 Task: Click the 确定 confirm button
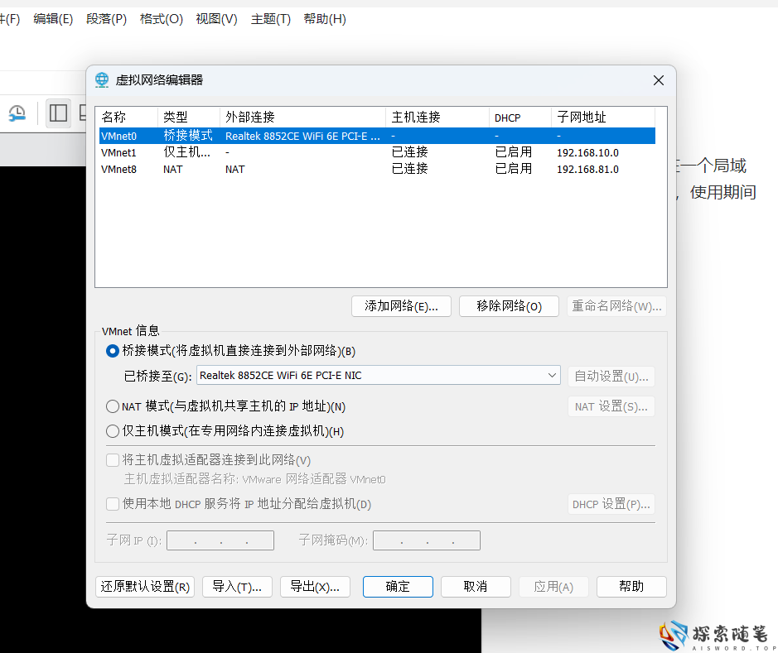tap(398, 586)
